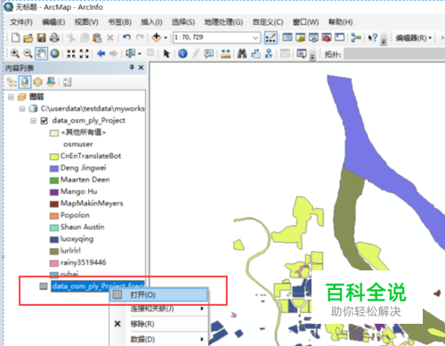Select the Identify info tool
Screen dimensions: 445x346
click(182, 53)
